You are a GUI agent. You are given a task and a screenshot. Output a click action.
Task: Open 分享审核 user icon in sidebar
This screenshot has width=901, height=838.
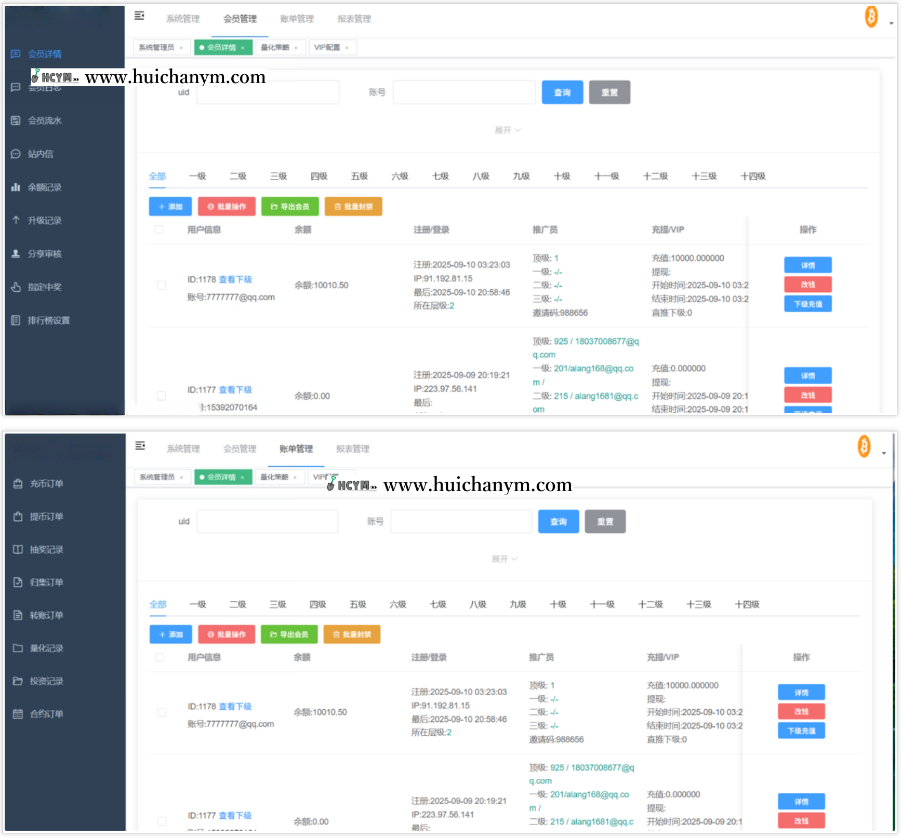16,253
